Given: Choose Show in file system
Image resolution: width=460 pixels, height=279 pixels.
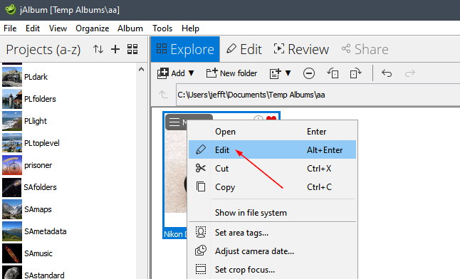Looking at the screenshot, I should [x=272, y=212].
